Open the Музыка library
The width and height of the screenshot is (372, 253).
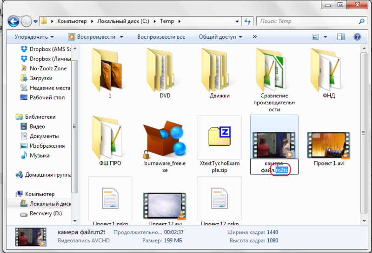pyautogui.click(x=35, y=156)
